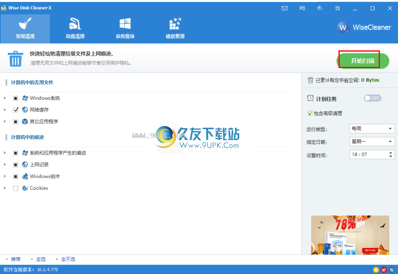Click the Windows flag icon beside 系统和应用程序产生的痕迹
Image resolution: width=398 pixels, height=274 pixels.
tap(25, 153)
